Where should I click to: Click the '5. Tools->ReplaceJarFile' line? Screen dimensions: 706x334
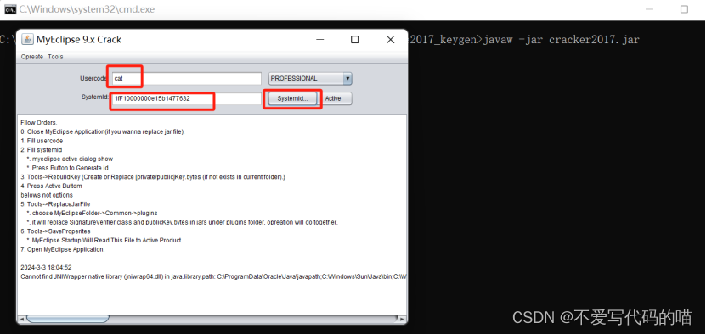(55, 204)
